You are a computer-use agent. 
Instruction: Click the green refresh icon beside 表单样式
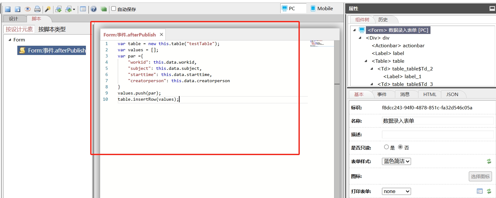pos(489,161)
